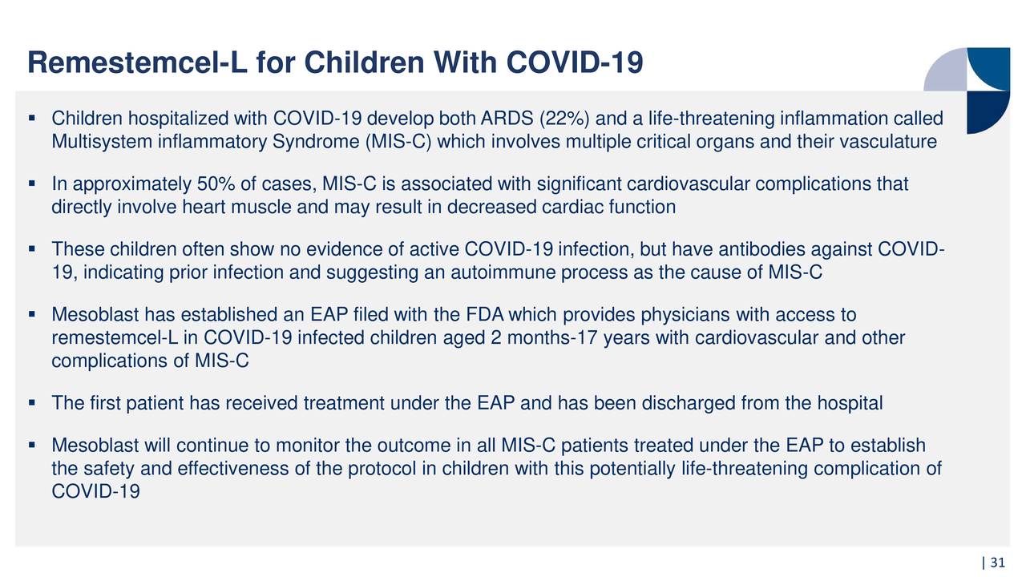Click the line 'complications of MIS-C'
Viewport: 1026px width, 577px height.
151,361
